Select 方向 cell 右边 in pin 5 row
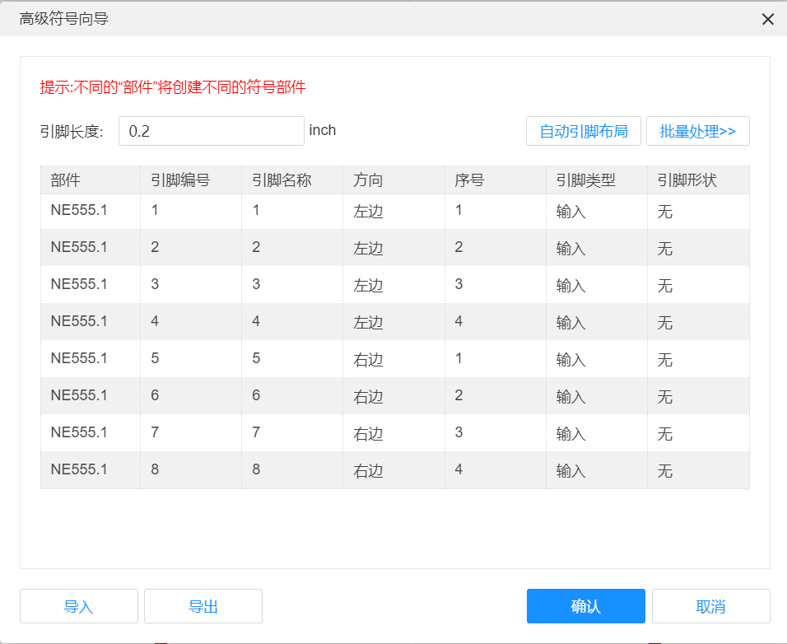The width and height of the screenshot is (787, 644). [x=394, y=359]
